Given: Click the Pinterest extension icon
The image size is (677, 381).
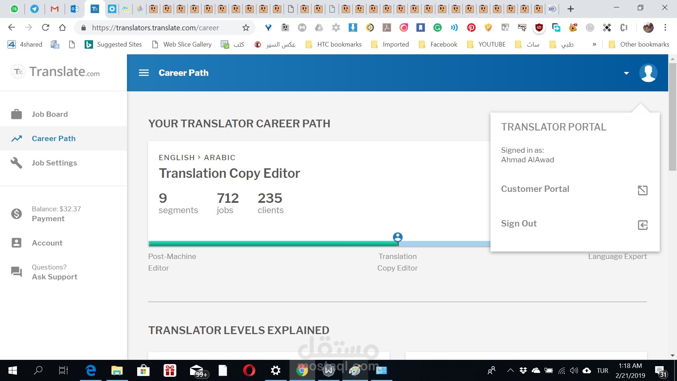Looking at the screenshot, I should 471,28.
